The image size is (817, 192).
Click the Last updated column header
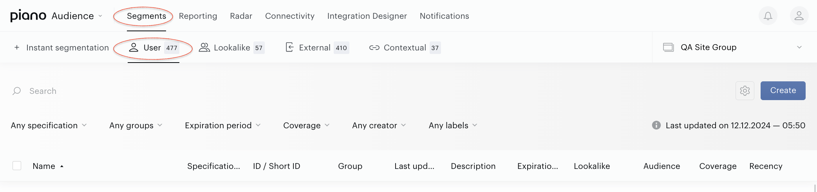coord(414,166)
